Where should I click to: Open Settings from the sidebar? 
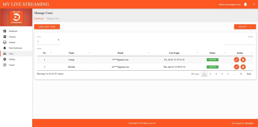click(x=12, y=60)
